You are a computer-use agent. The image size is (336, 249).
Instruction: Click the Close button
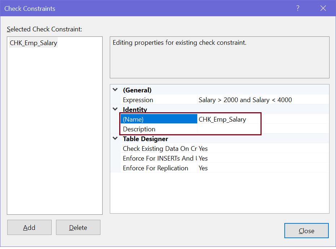(x=306, y=231)
